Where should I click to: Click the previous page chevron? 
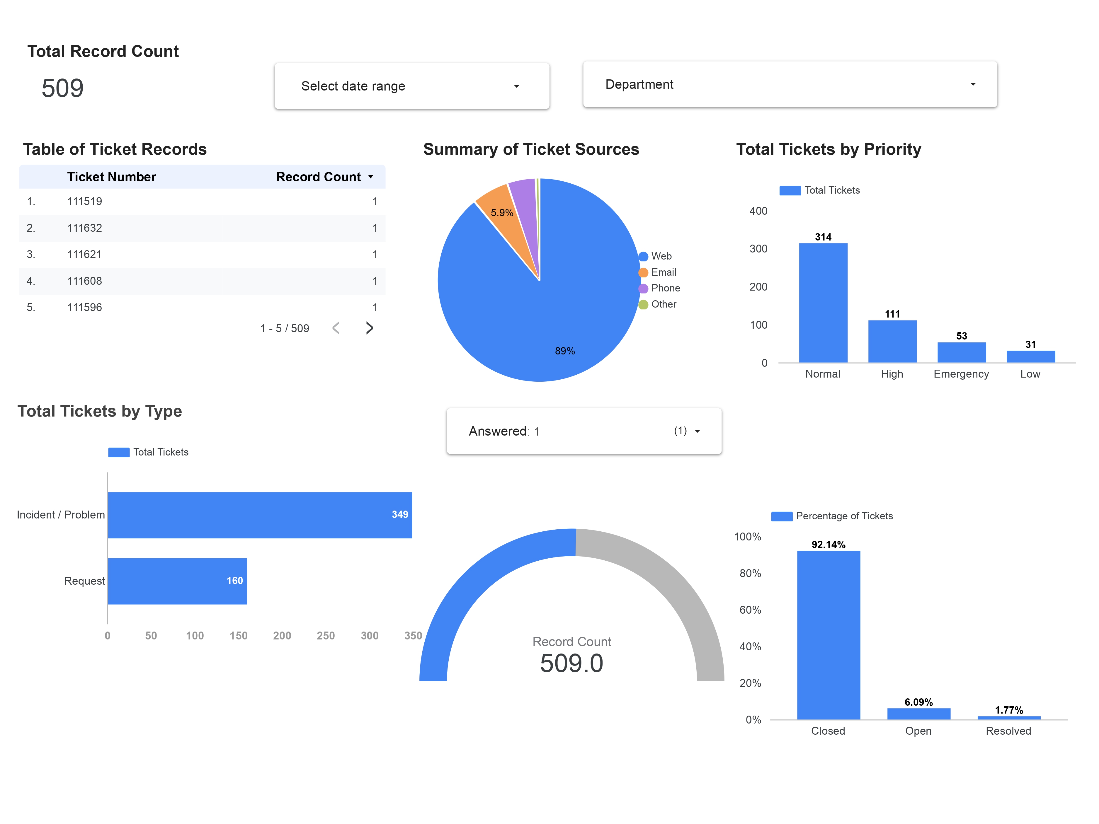[x=336, y=328]
